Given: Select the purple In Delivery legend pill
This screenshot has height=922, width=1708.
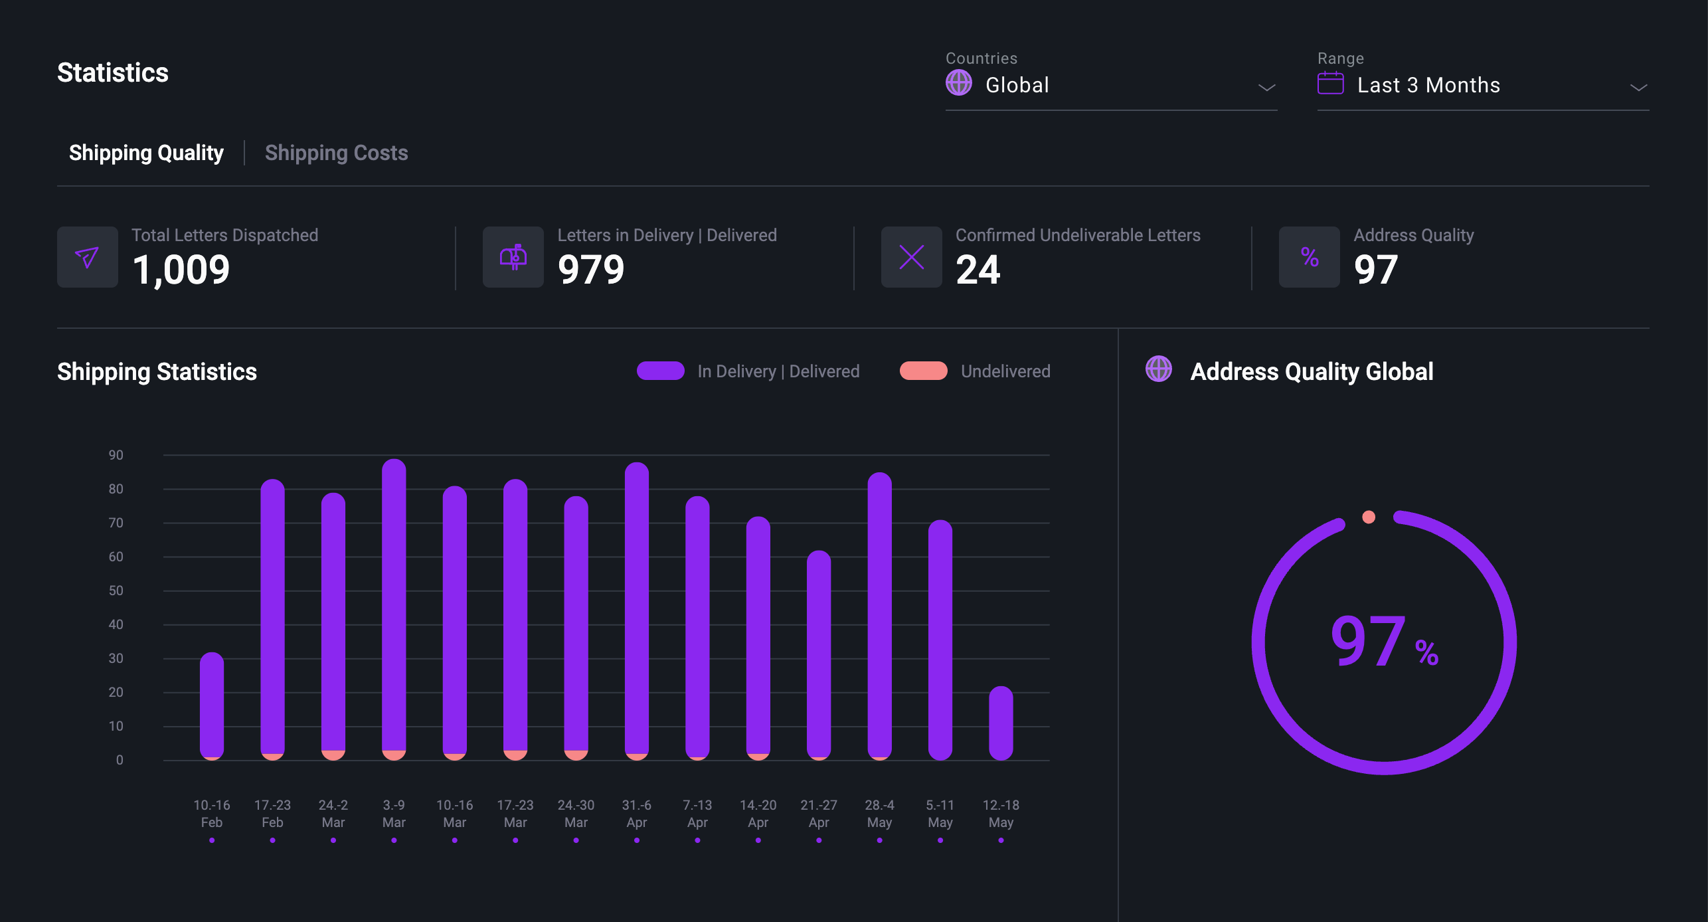Looking at the screenshot, I should tap(661, 371).
